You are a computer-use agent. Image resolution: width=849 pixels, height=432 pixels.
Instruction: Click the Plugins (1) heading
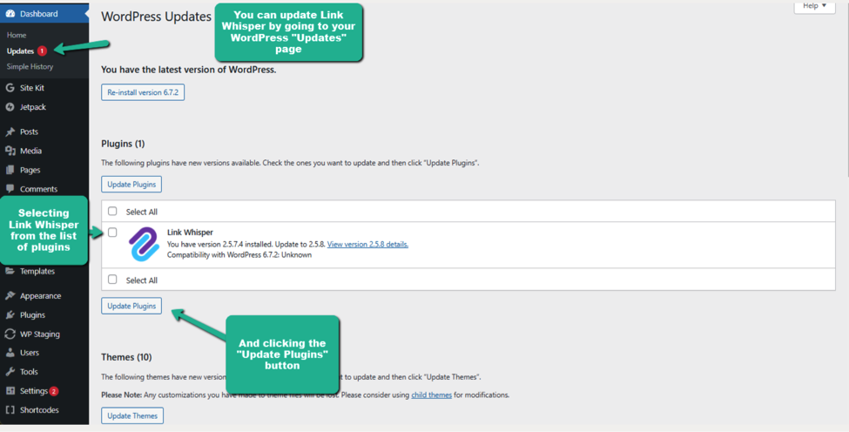click(123, 144)
